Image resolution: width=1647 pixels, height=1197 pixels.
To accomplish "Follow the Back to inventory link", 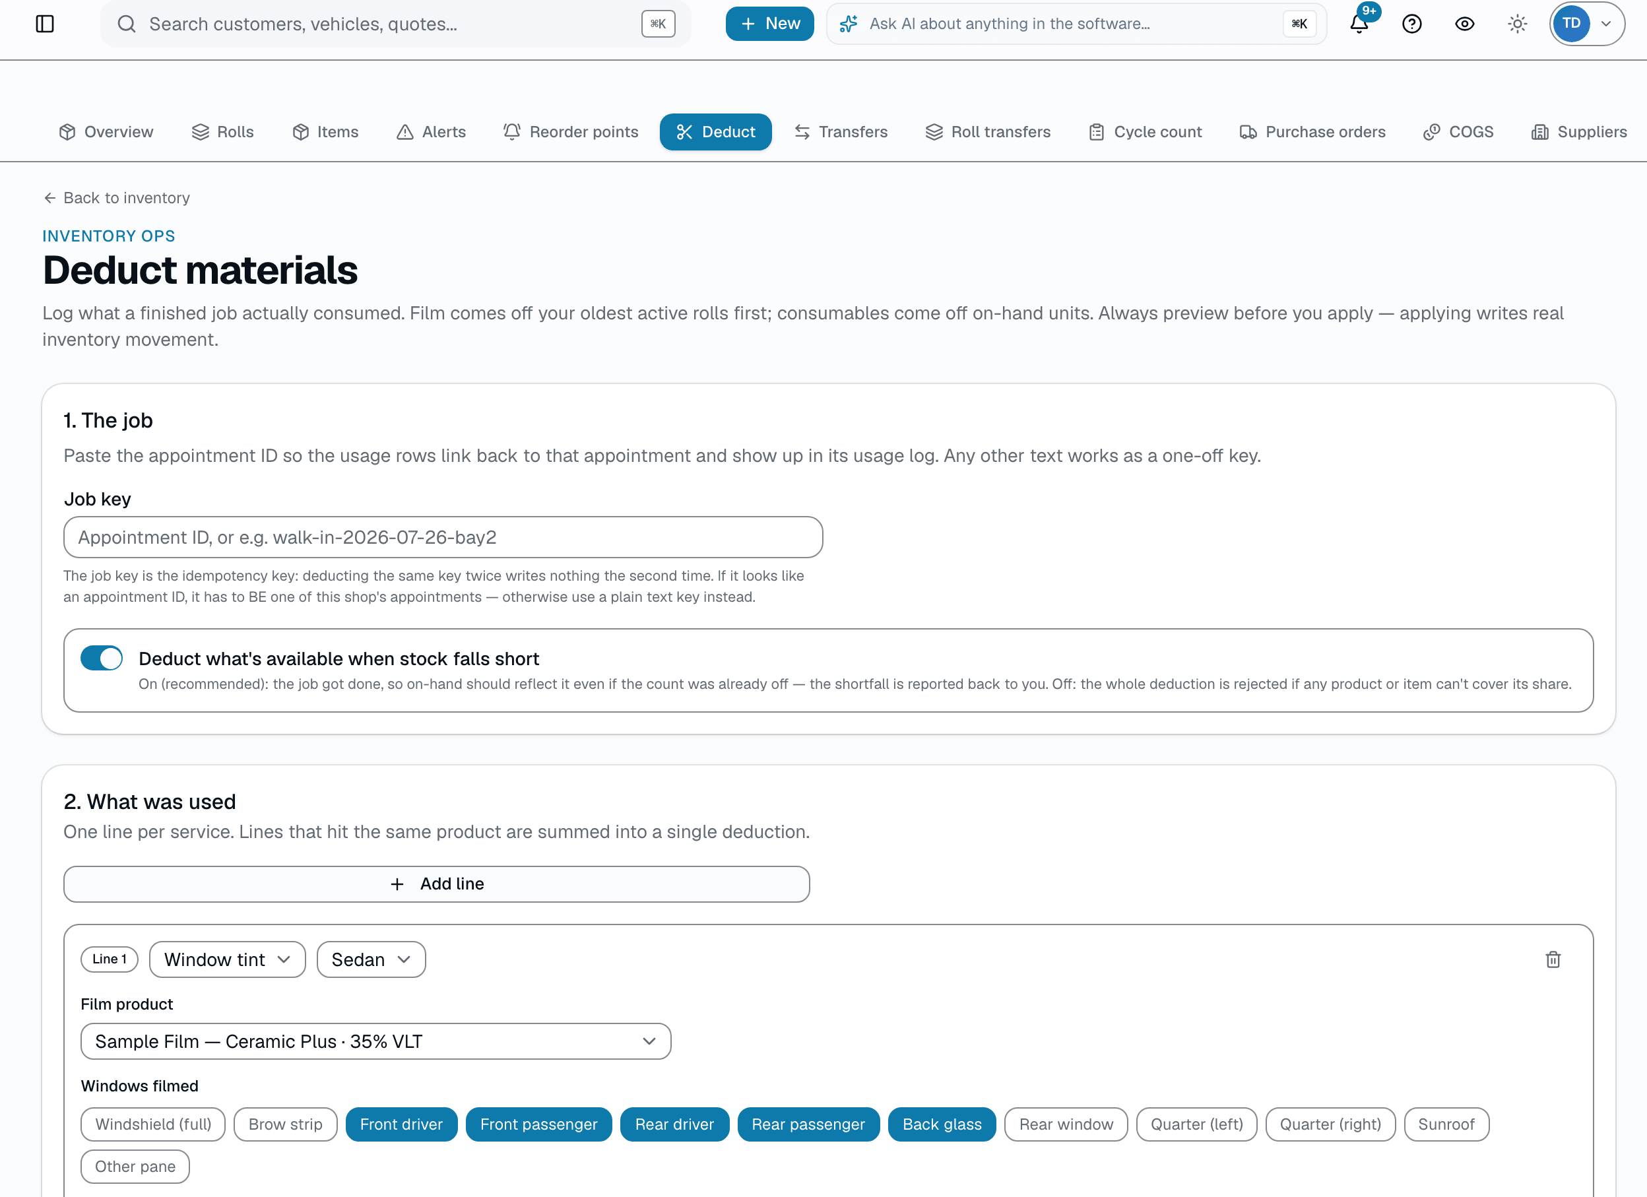I will point(116,197).
